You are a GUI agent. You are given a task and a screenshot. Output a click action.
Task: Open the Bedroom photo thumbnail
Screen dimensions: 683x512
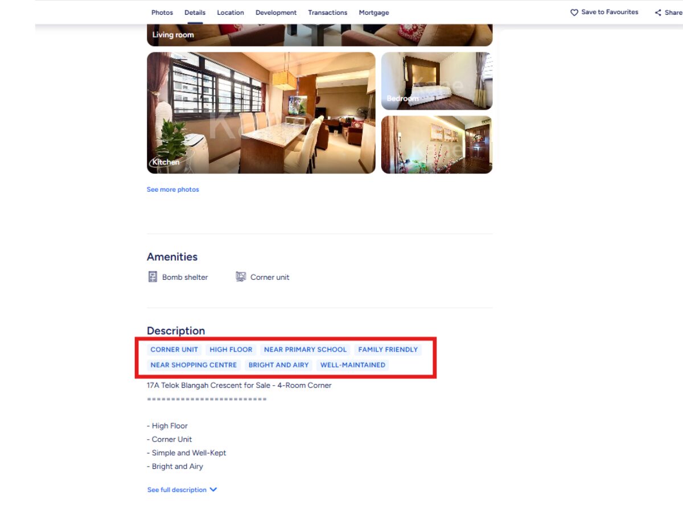point(437,81)
